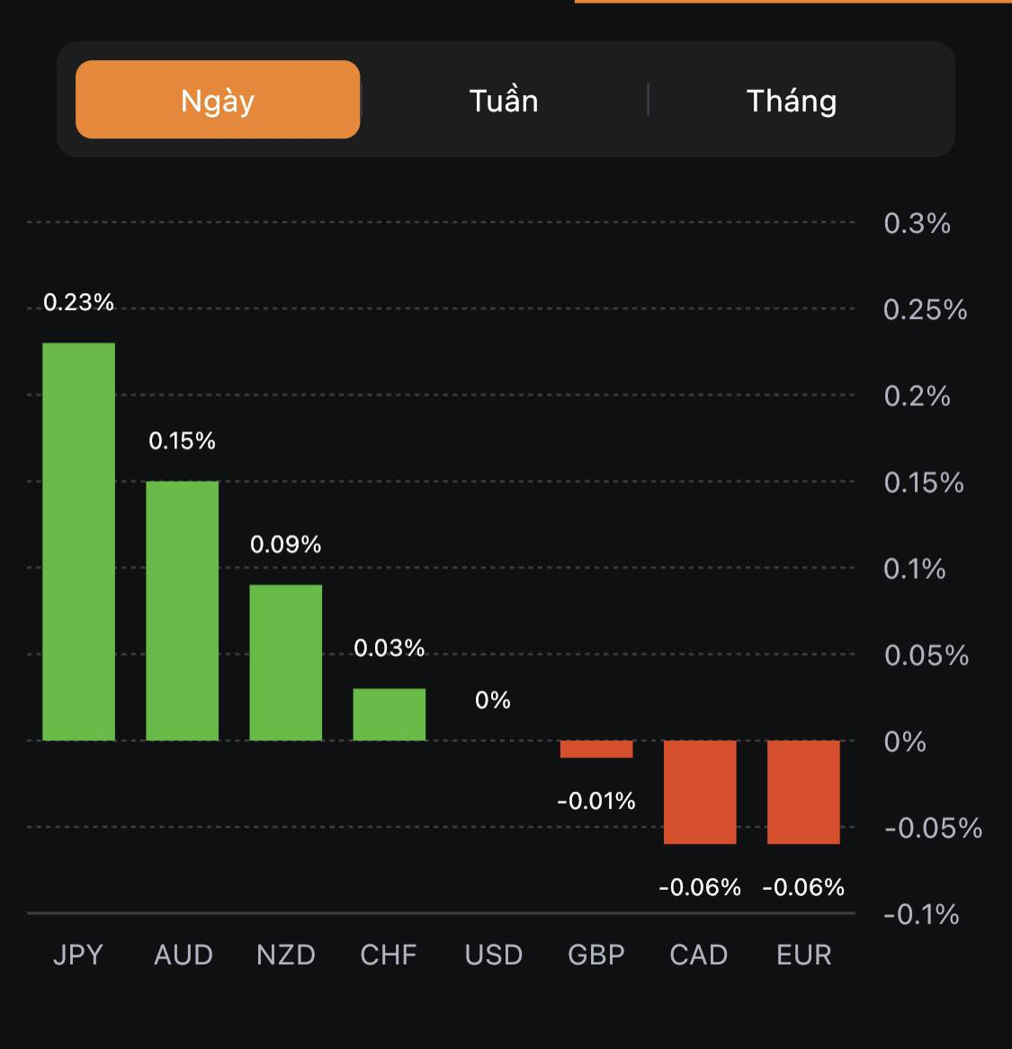This screenshot has height=1049, width=1012.
Task: Click the -0.01% value label
Action: [x=596, y=801]
